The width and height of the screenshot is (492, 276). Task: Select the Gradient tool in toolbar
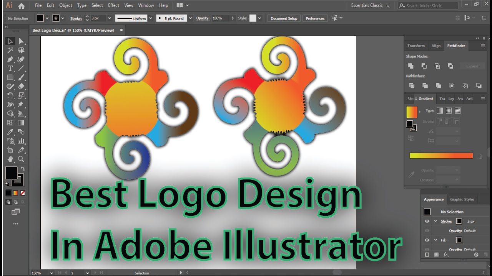point(21,123)
